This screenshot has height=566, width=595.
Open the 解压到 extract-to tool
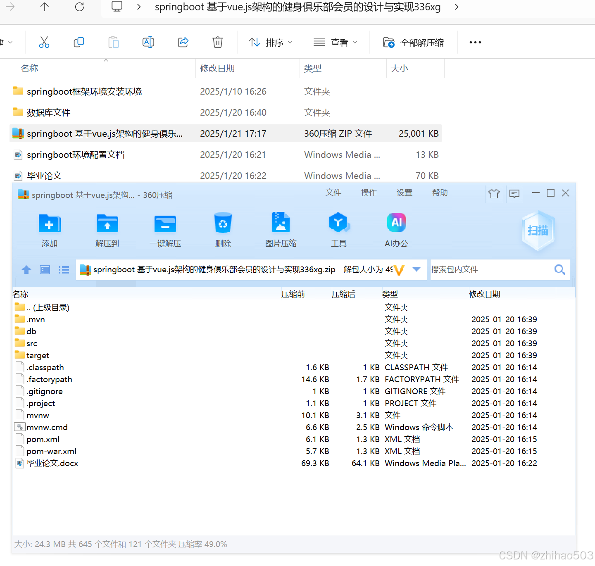click(x=107, y=230)
